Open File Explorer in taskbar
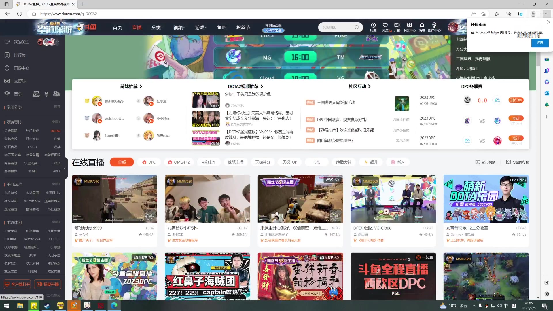 click(x=20, y=306)
